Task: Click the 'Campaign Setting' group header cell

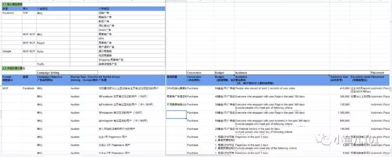Action: [53, 72]
